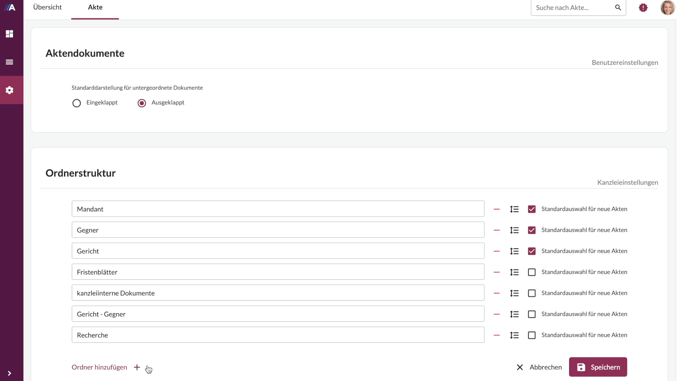Open the hamburger list menu in sidebar
677x381 pixels.
click(10, 62)
